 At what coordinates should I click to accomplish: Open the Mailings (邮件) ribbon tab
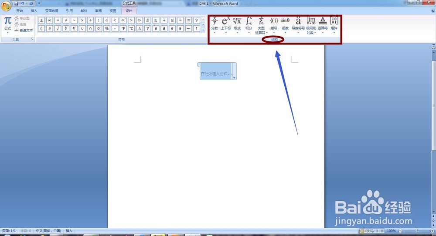[x=84, y=11]
